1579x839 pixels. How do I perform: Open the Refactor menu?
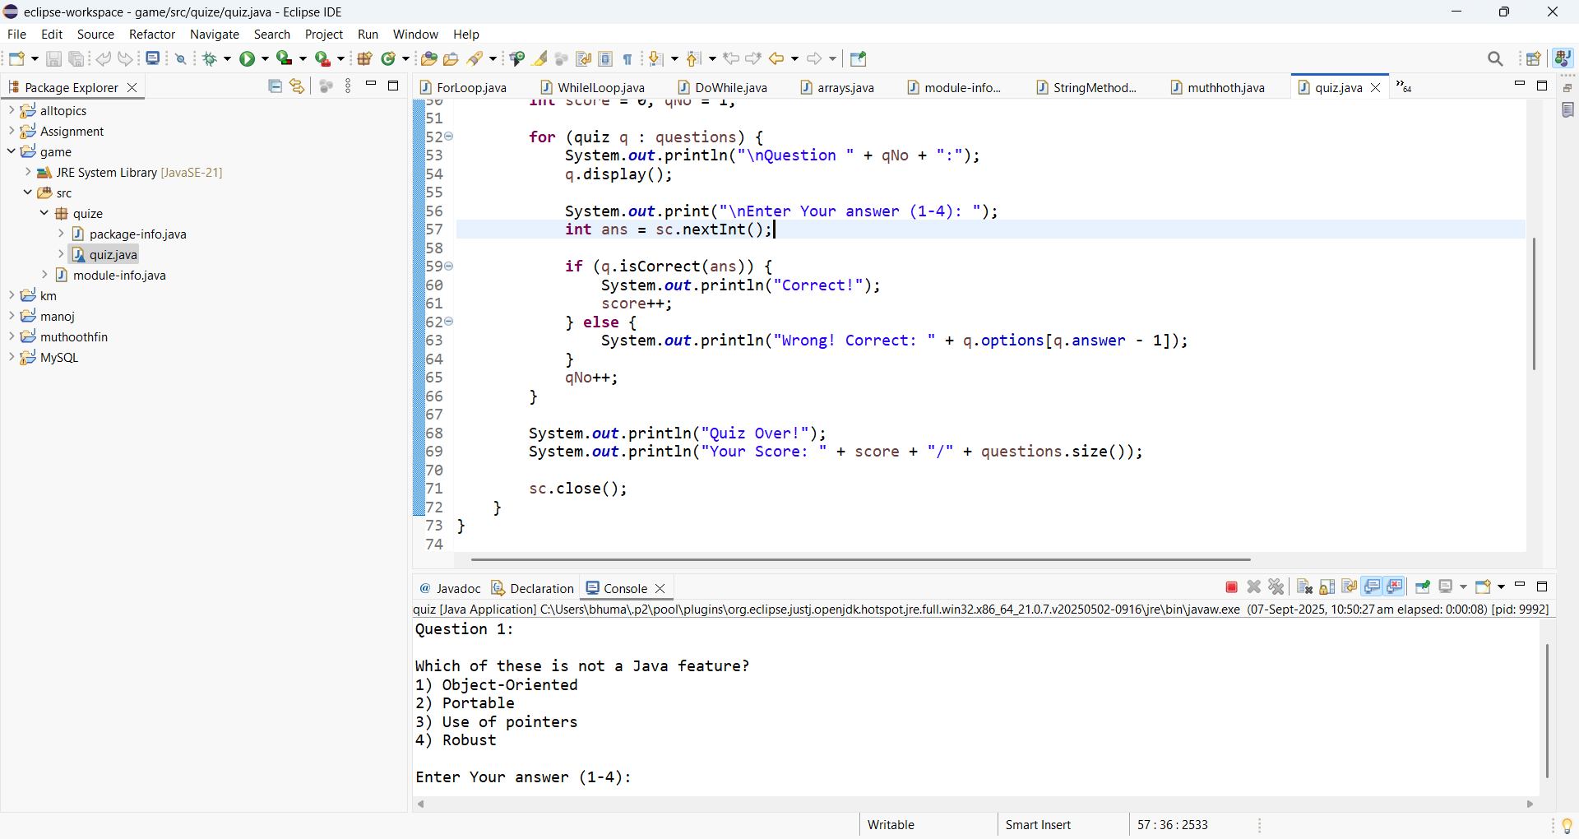pos(152,35)
